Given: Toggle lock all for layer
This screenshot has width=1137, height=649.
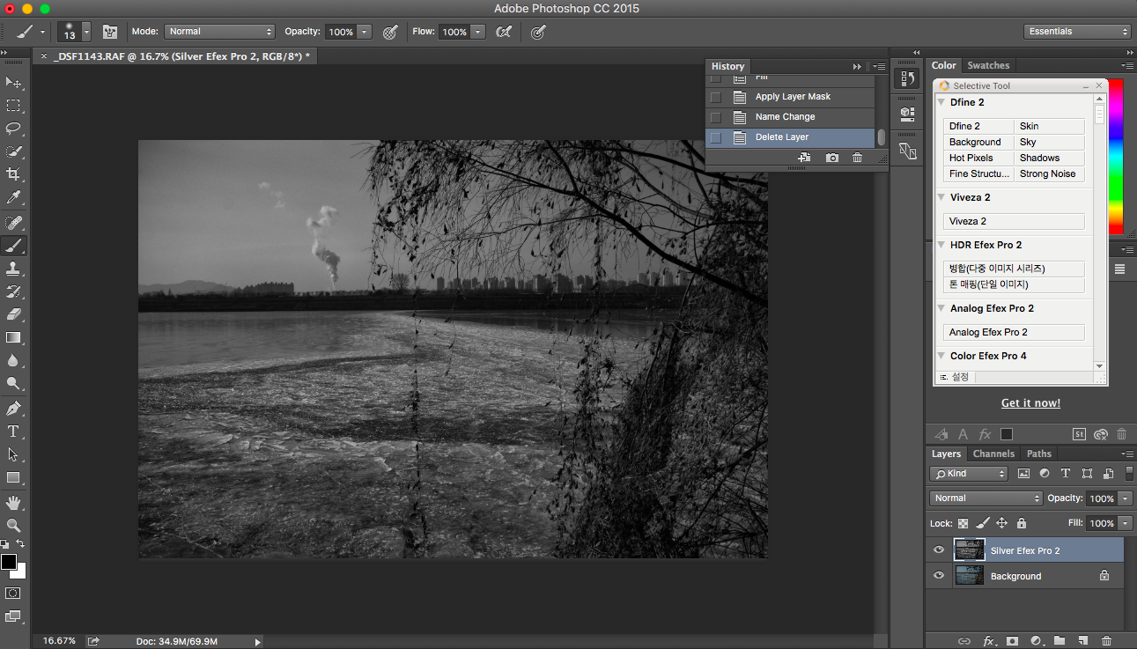Looking at the screenshot, I should [1020, 523].
